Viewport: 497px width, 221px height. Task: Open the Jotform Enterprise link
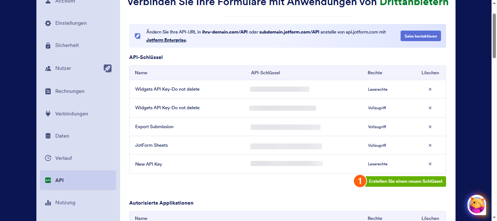pyautogui.click(x=166, y=40)
